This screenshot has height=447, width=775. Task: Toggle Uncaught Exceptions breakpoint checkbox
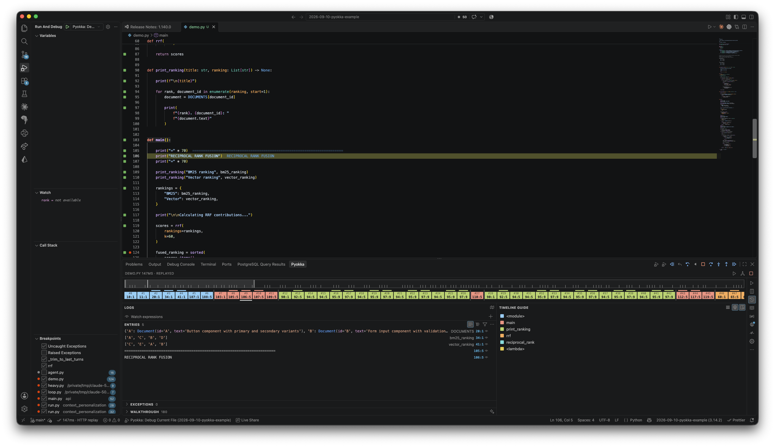44,346
